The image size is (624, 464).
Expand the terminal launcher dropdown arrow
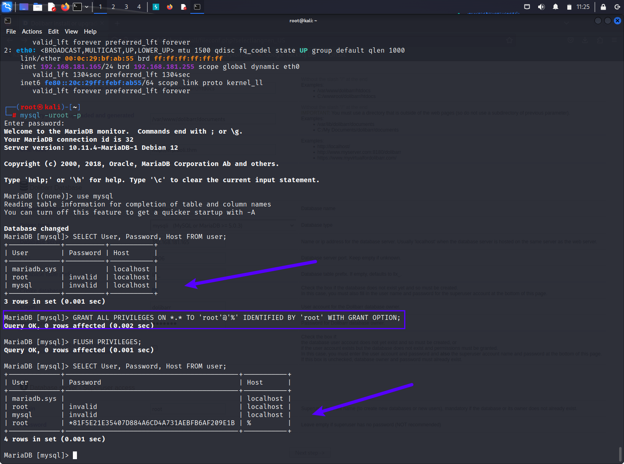tap(87, 7)
